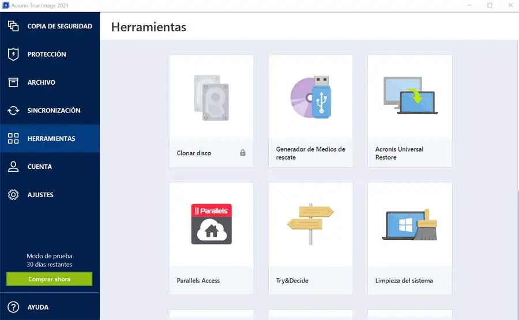This screenshot has height=320, width=519.
Task: Open the Archivo box icon
Action: 13,82
